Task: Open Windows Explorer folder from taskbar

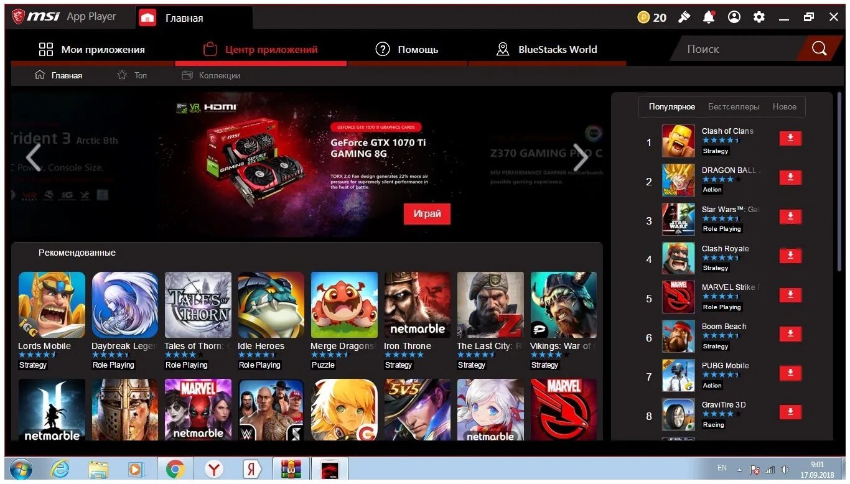Action: pos(98,469)
